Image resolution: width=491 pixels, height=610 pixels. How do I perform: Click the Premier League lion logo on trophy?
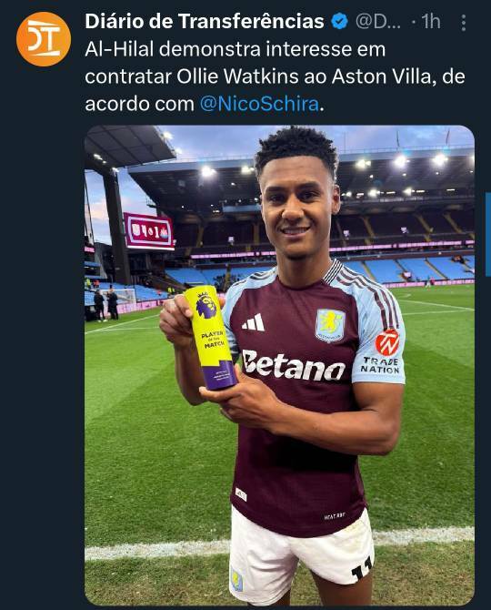206,305
